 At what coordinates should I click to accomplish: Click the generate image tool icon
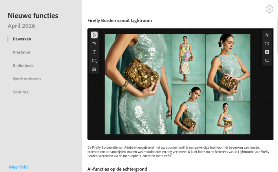click(94, 69)
